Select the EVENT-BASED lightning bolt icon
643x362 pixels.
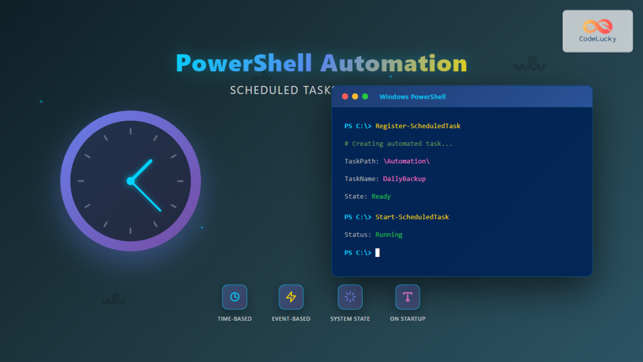[291, 297]
